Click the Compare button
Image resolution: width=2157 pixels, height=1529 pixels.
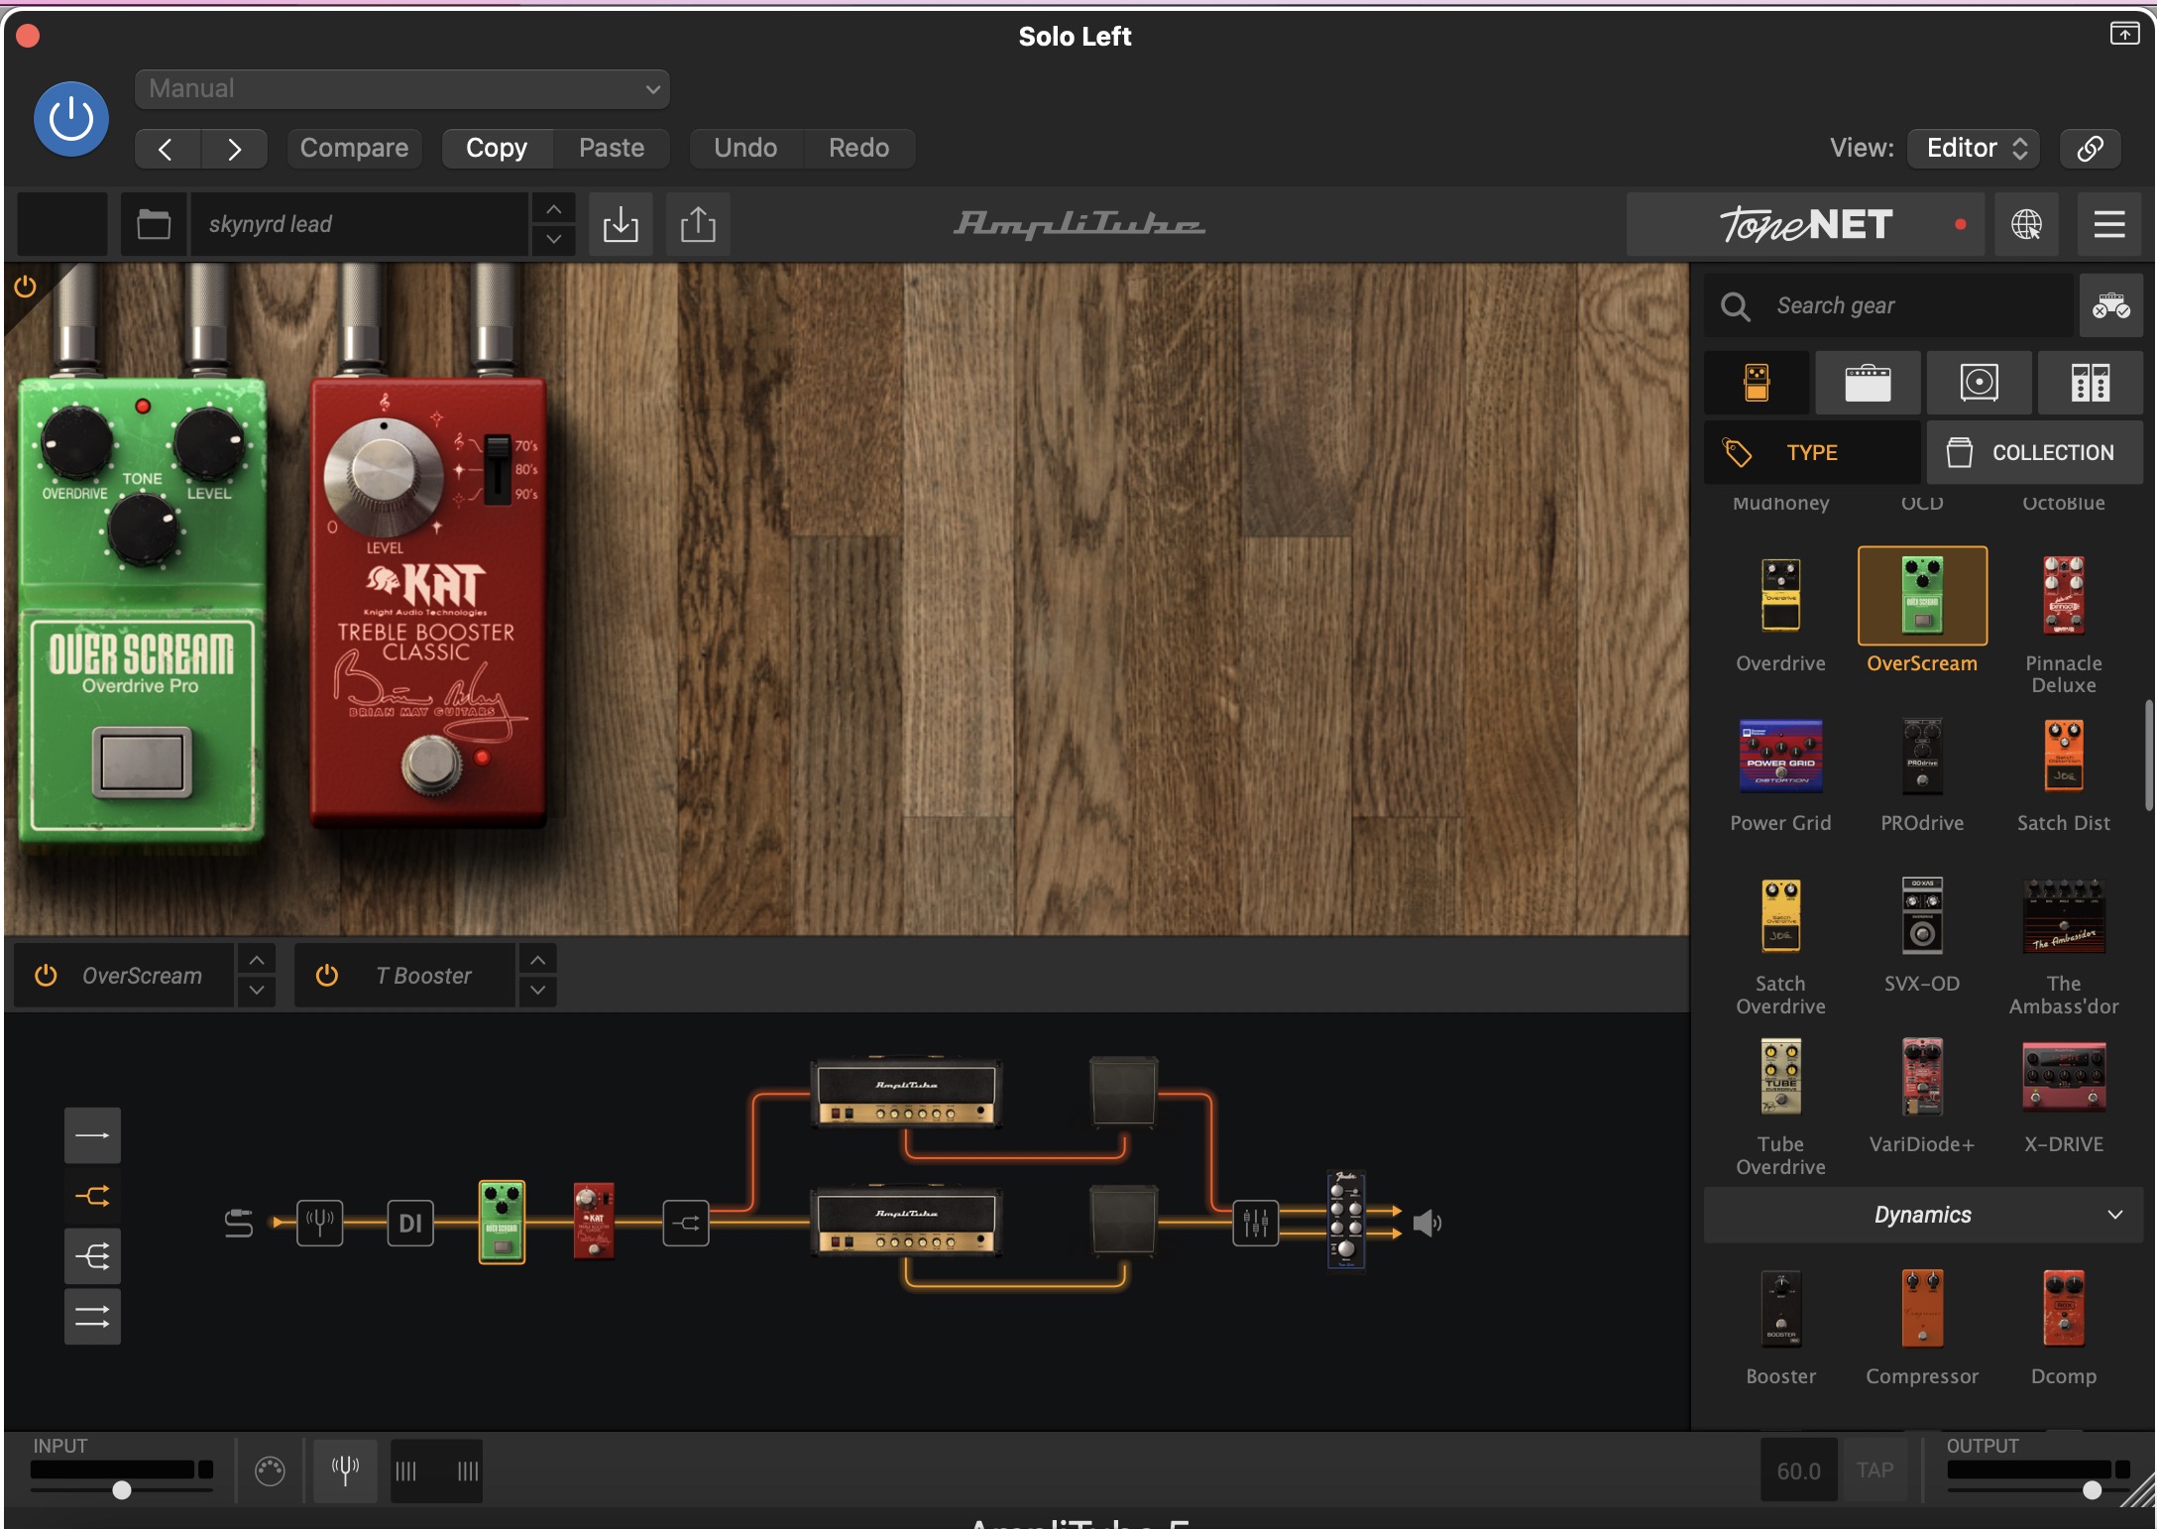[354, 148]
